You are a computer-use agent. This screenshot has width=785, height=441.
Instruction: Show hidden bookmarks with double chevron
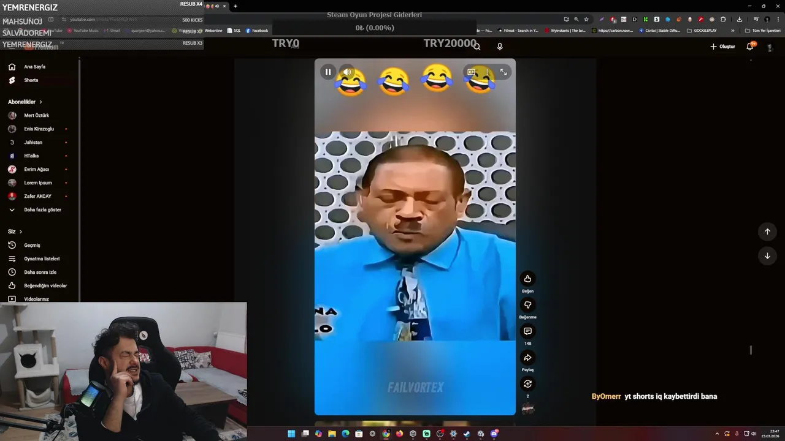coord(732,31)
